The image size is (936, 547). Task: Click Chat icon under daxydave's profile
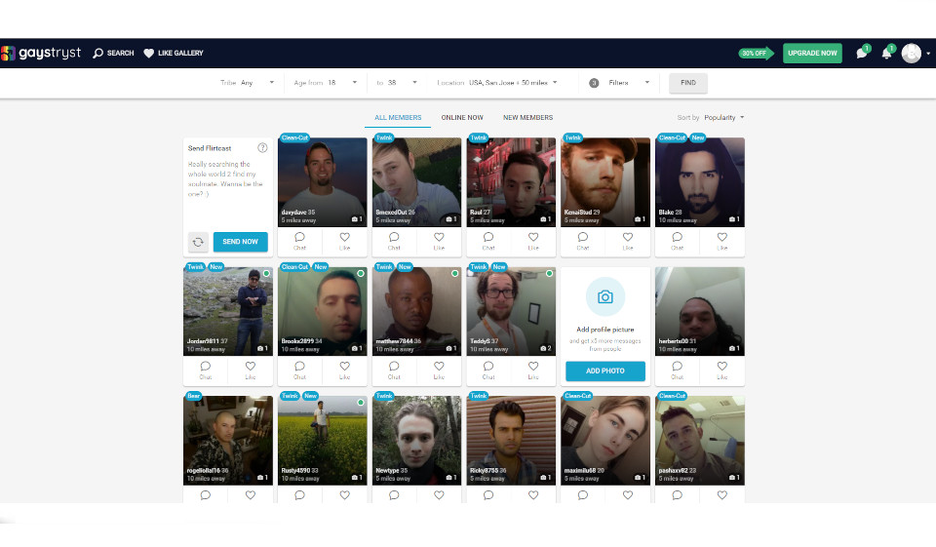(x=299, y=236)
